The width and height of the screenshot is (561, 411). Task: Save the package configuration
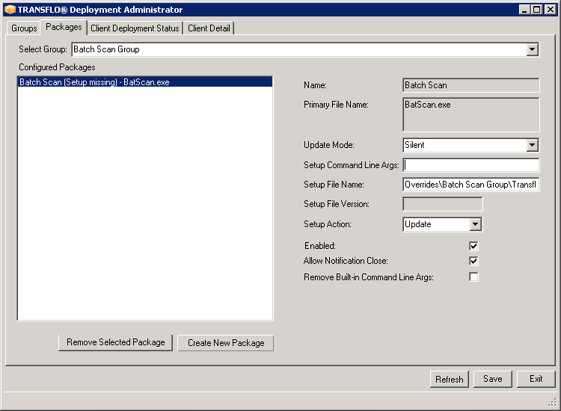(x=493, y=379)
